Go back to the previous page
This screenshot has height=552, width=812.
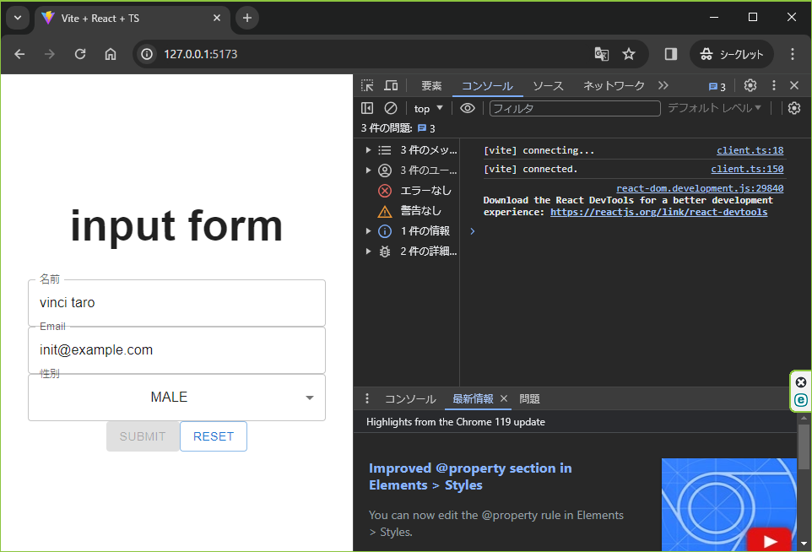(19, 54)
